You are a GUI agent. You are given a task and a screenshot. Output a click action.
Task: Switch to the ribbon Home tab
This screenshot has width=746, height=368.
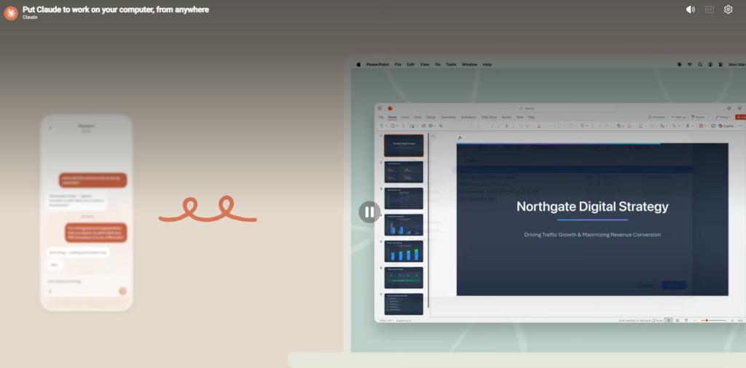click(x=392, y=117)
